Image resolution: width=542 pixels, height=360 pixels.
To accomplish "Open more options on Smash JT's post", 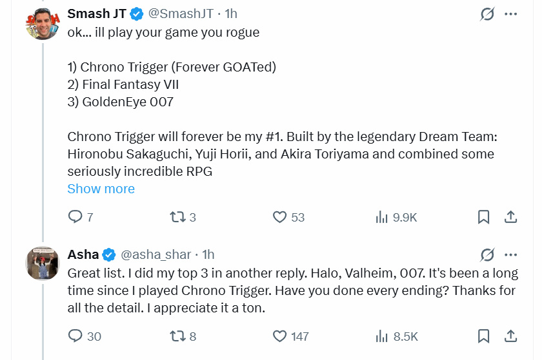I will click(510, 14).
